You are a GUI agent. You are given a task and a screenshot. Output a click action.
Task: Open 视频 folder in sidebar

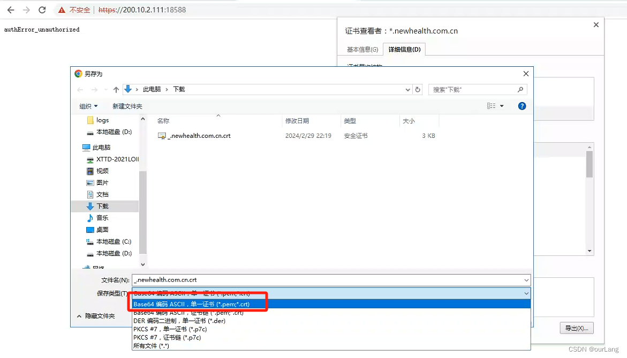(97, 171)
